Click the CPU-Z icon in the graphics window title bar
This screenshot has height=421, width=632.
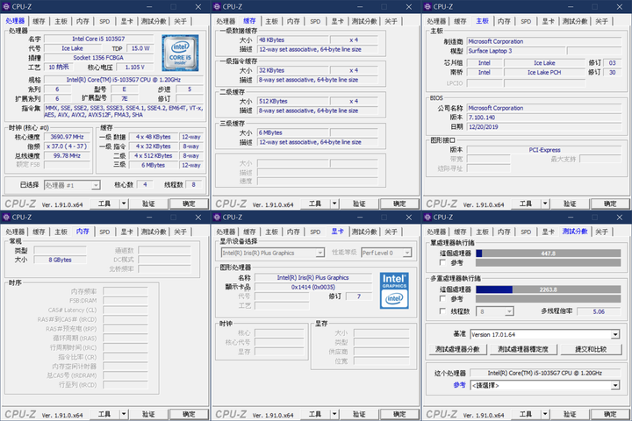[217, 218]
